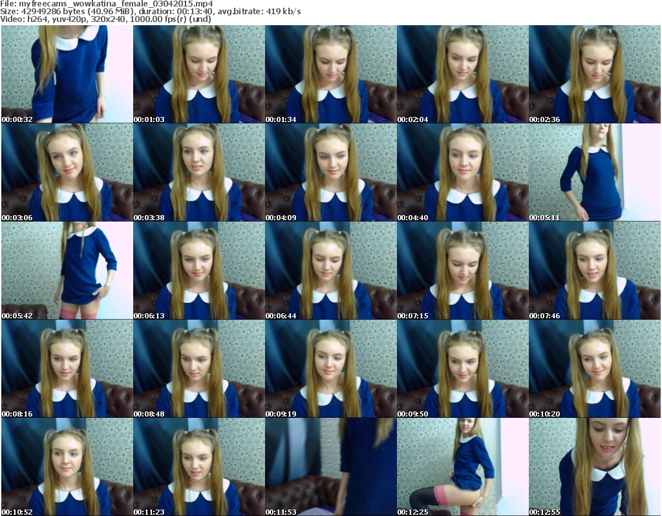This screenshot has height=516, width=662.
Task: Select the frame at 00:04:09
Action: (x=330, y=172)
